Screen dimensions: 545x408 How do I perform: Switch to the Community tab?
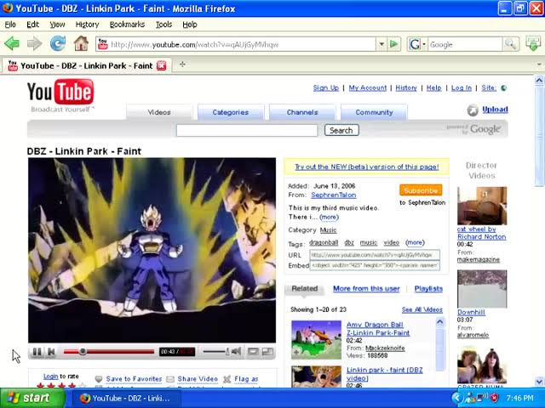374,112
